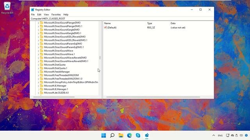Click the tree pane vertical scrollbar thumb
This screenshot has height=140, width=250.
(100, 58)
